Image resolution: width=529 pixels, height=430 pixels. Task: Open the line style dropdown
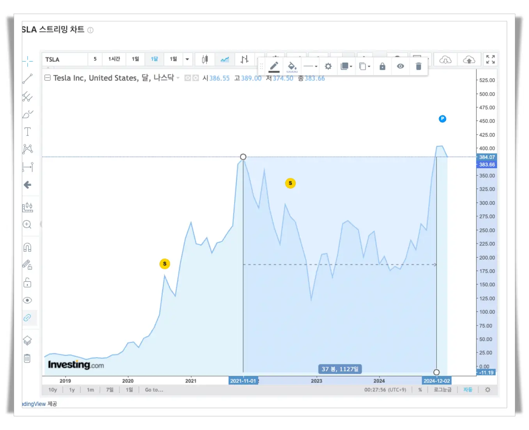(x=311, y=66)
